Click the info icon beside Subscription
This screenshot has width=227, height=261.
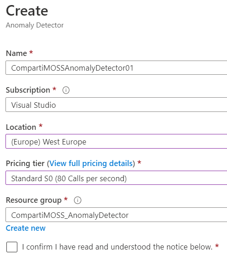[66, 90]
